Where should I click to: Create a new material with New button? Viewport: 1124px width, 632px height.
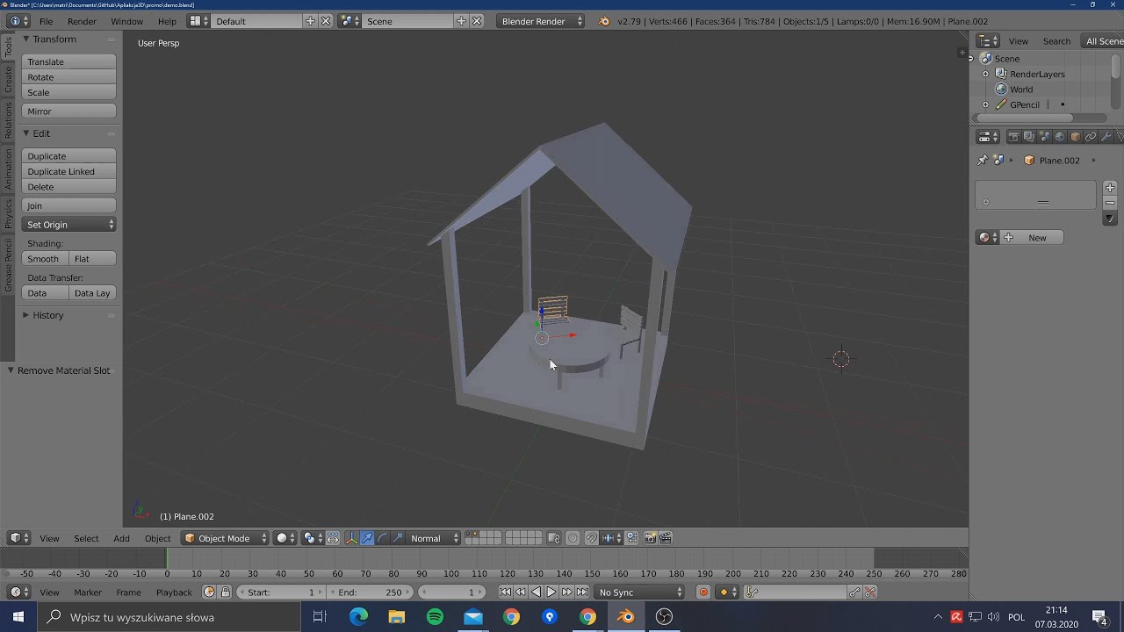pos(1032,238)
